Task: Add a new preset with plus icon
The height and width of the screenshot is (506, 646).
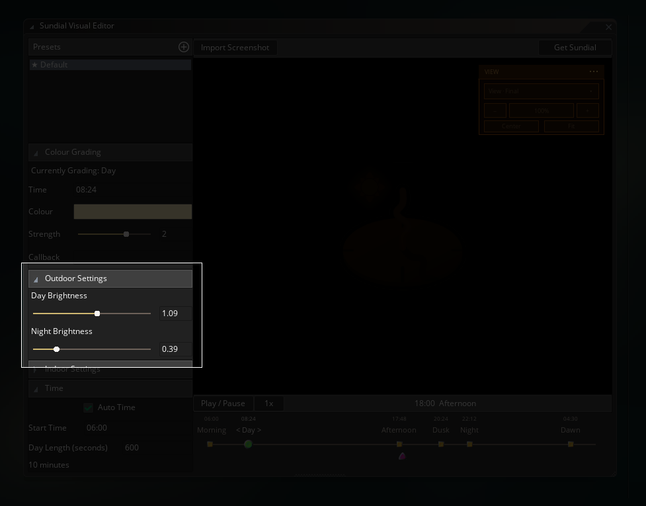Action: pos(184,47)
